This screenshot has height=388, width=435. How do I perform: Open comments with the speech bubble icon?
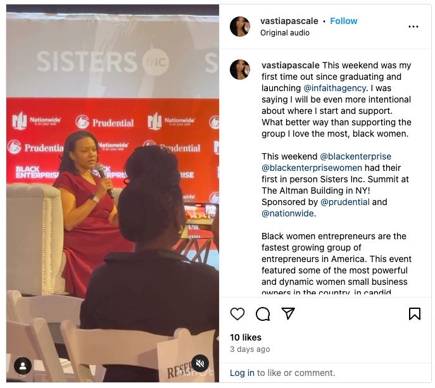(x=263, y=314)
